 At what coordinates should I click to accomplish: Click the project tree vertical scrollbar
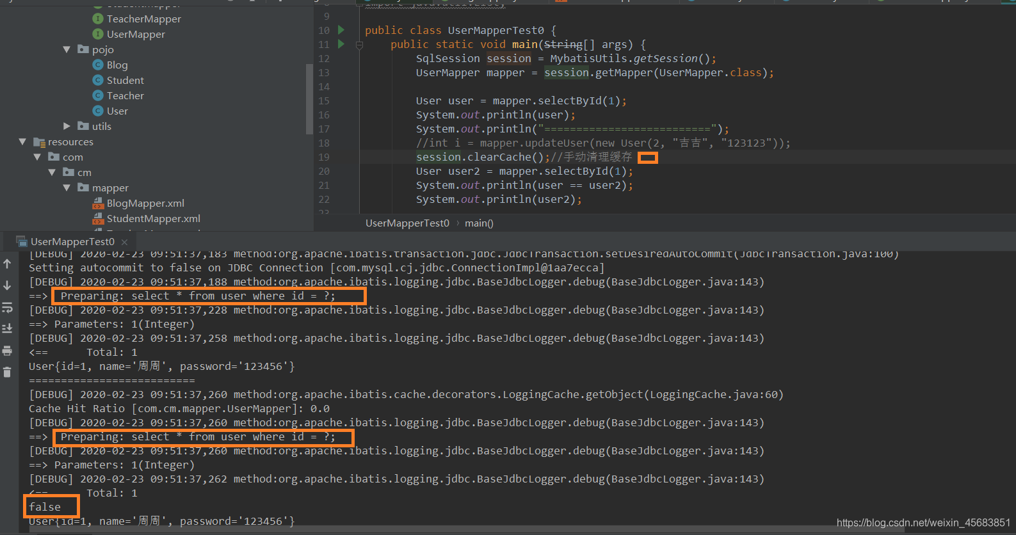pos(309,99)
